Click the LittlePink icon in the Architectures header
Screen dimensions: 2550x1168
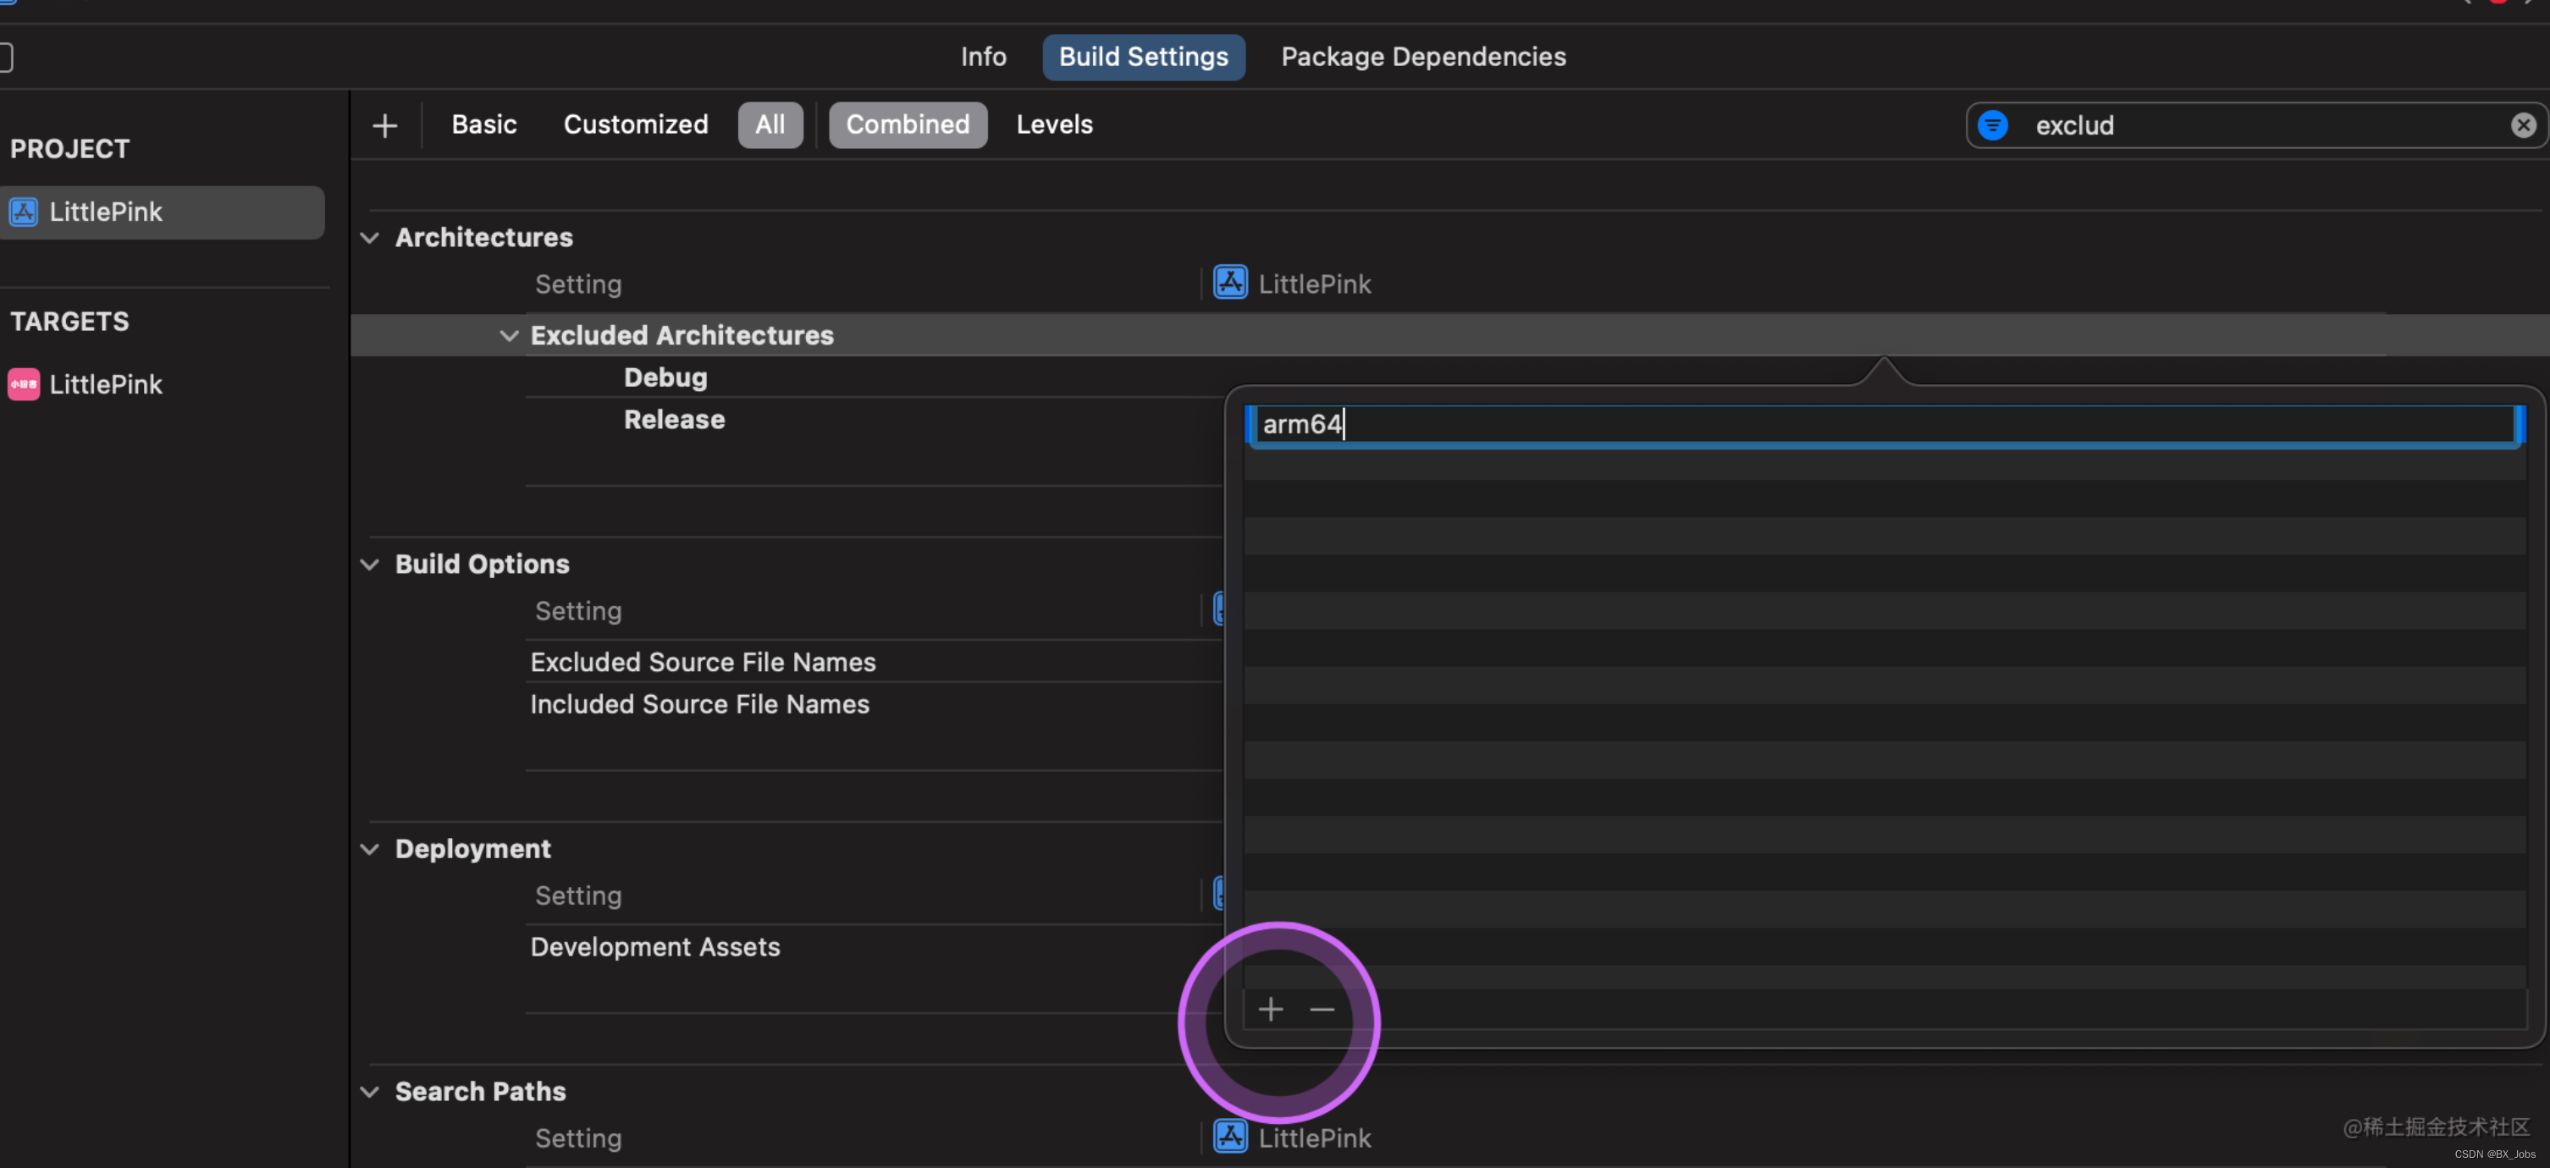(x=1230, y=282)
